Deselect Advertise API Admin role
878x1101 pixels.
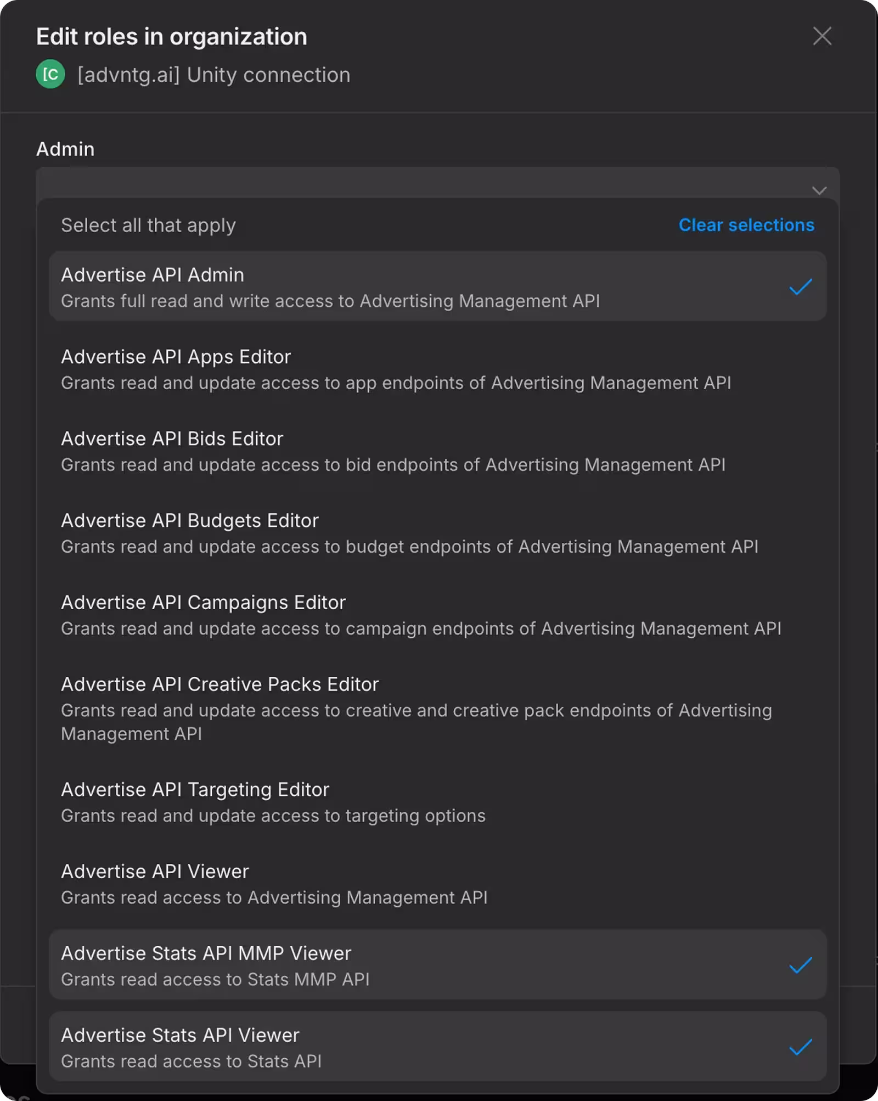tap(438, 287)
